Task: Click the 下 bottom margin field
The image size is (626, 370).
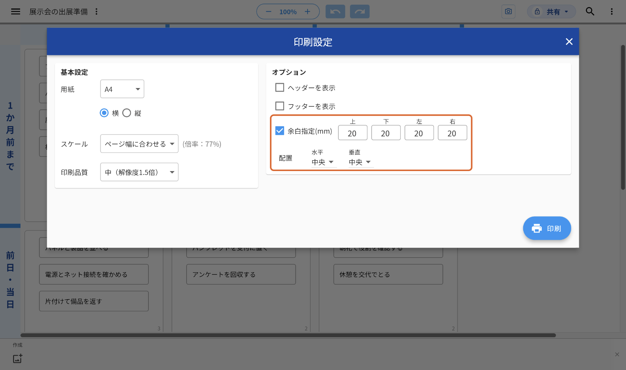Action: [386, 133]
